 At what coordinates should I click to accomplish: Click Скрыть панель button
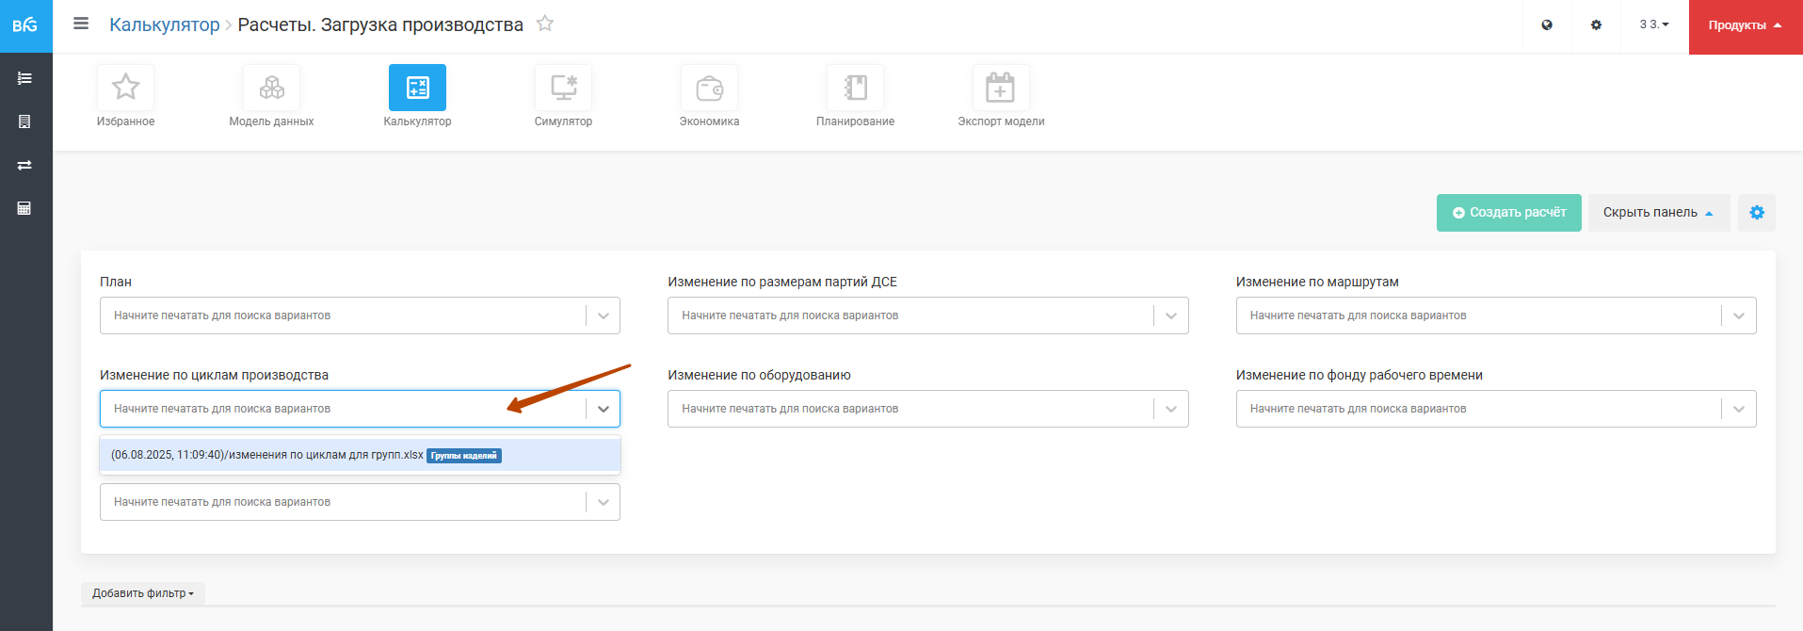(x=1658, y=213)
